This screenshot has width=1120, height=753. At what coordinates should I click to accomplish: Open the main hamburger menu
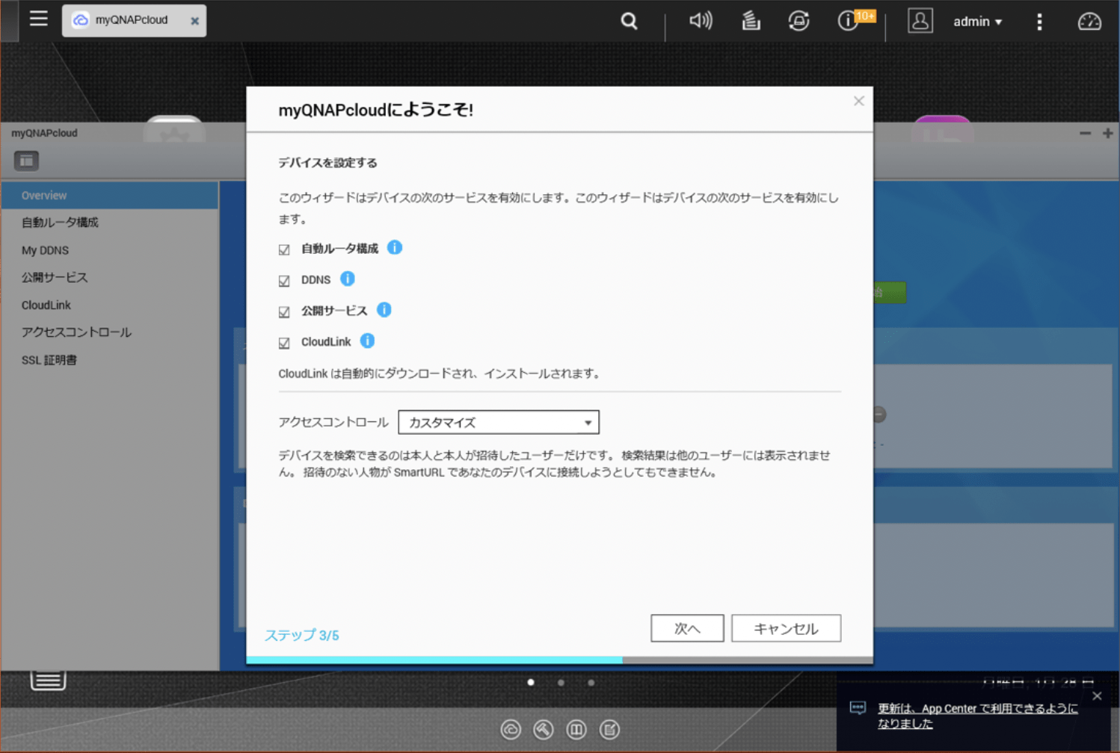point(38,19)
